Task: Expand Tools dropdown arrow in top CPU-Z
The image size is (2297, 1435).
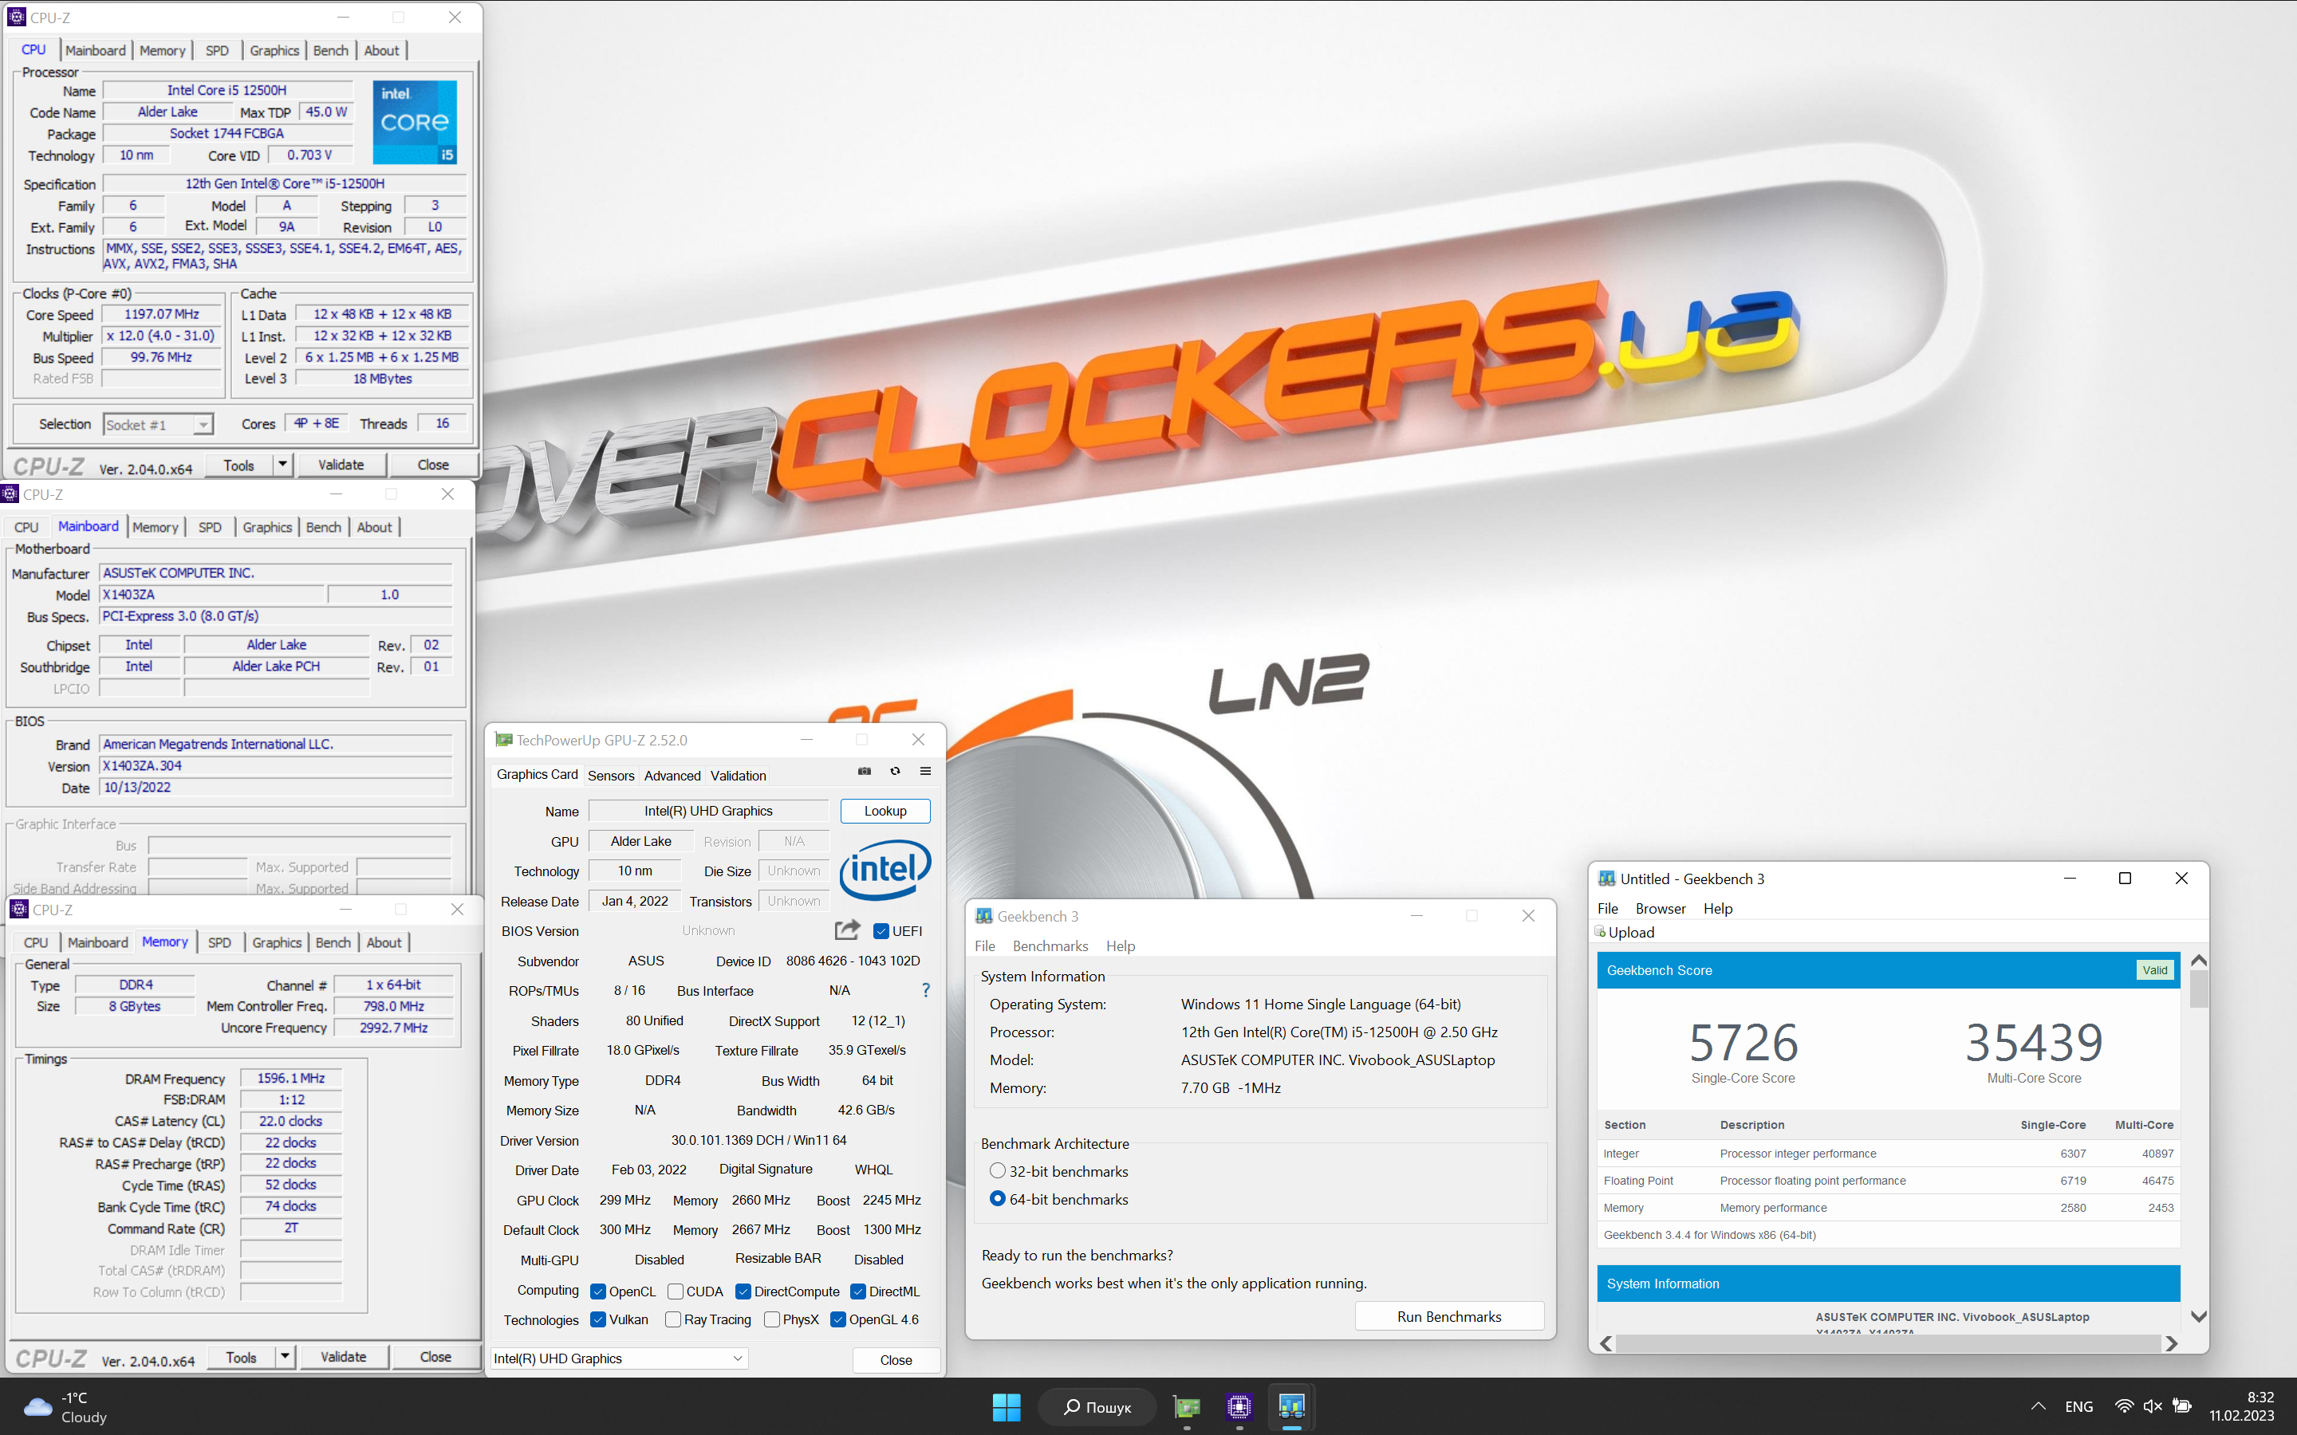Action: point(282,464)
